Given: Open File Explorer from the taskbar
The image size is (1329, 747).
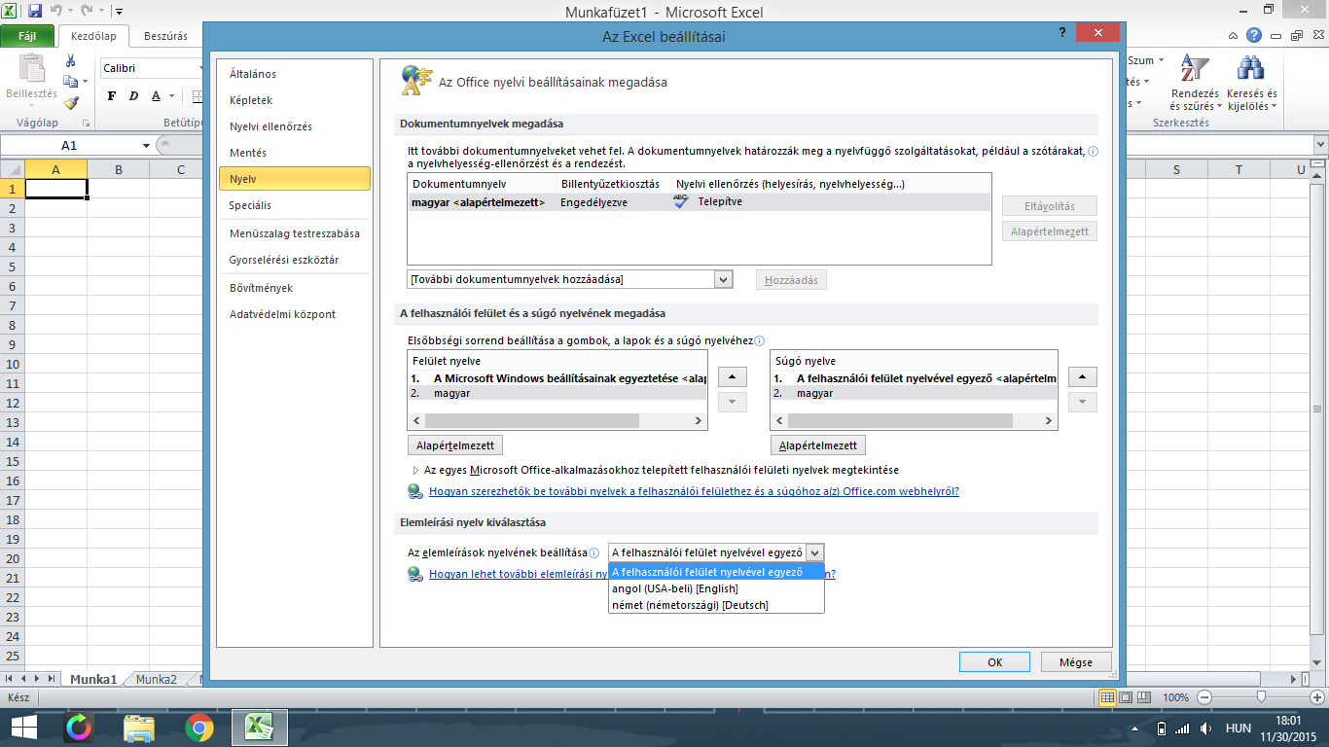Looking at the screenshot, I should 140,727.
